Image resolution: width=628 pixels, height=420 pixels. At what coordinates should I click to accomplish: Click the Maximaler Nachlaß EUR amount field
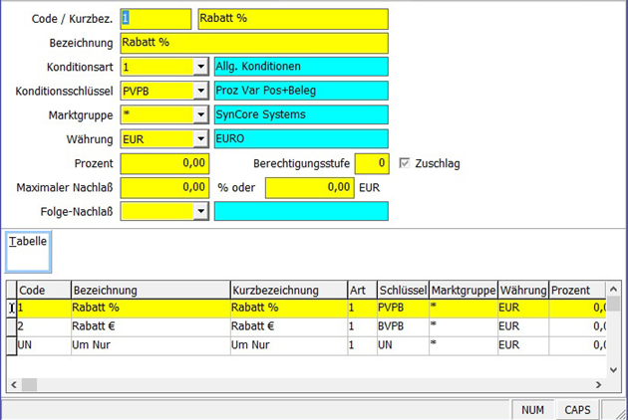[309, 187]
